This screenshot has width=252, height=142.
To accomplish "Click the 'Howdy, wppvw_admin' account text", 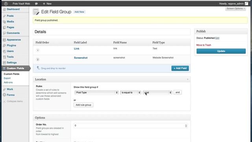I will [x=231, y=4].
